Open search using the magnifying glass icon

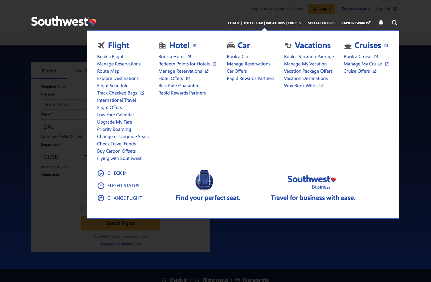pos(394,22)
